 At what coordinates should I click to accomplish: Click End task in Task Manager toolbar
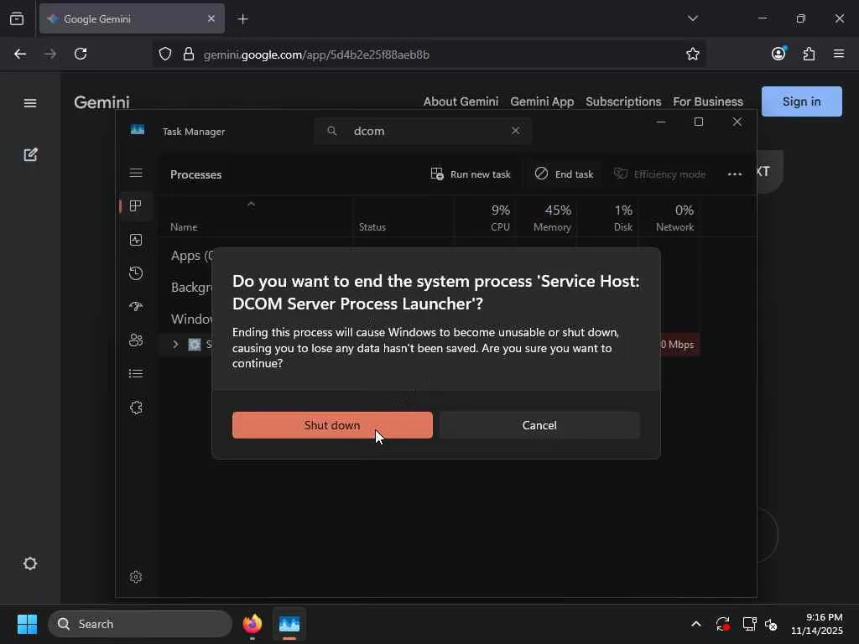[x=565, y=174]
